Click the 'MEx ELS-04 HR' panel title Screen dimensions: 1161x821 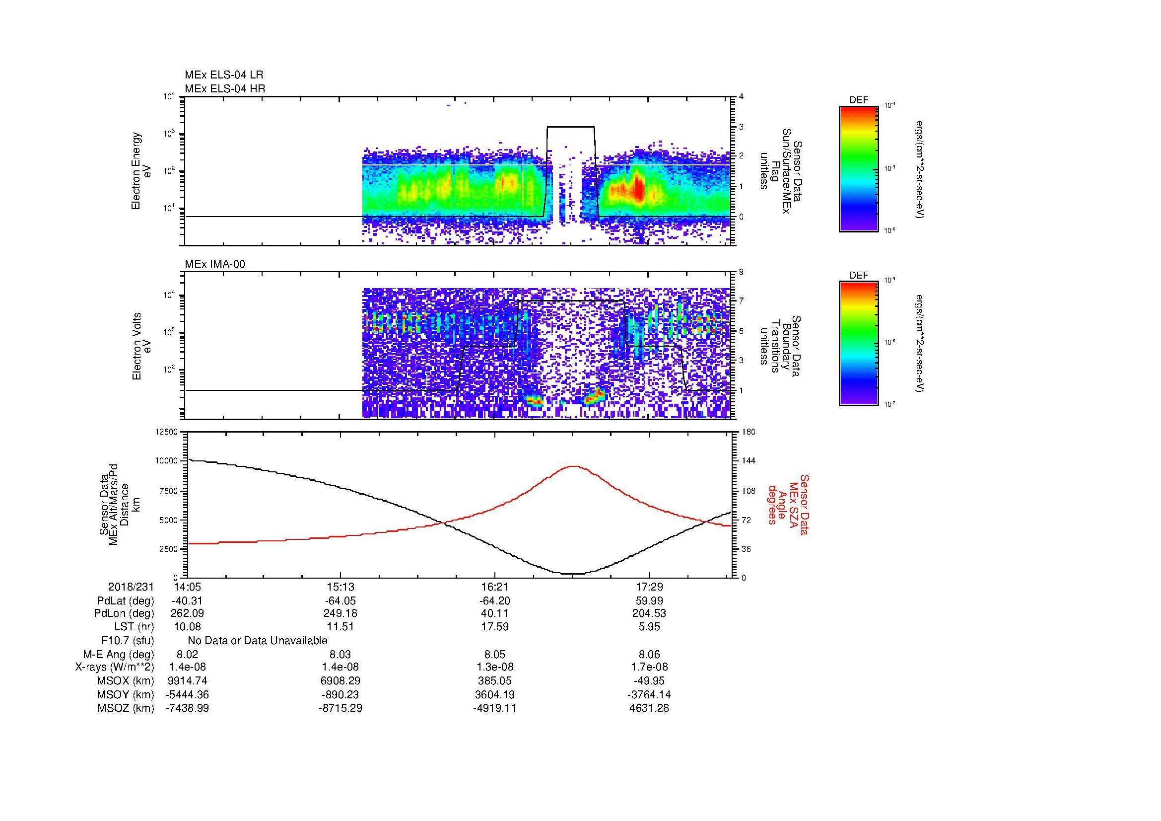[225, 88]
